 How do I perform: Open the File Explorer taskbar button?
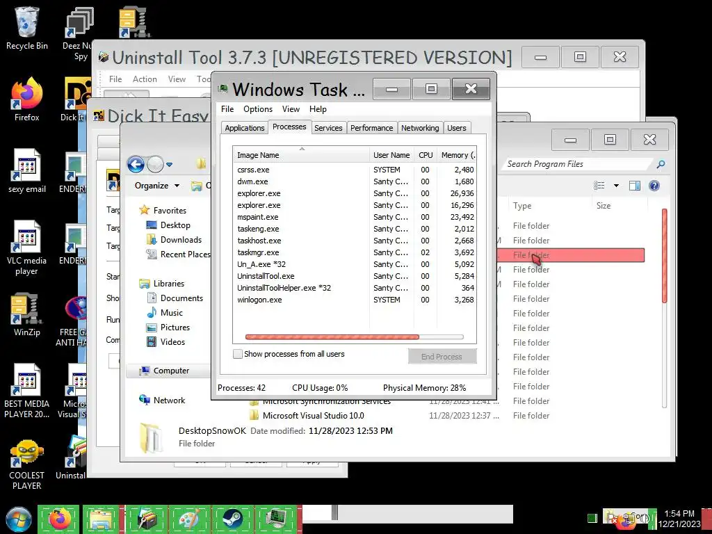[102, 519]
